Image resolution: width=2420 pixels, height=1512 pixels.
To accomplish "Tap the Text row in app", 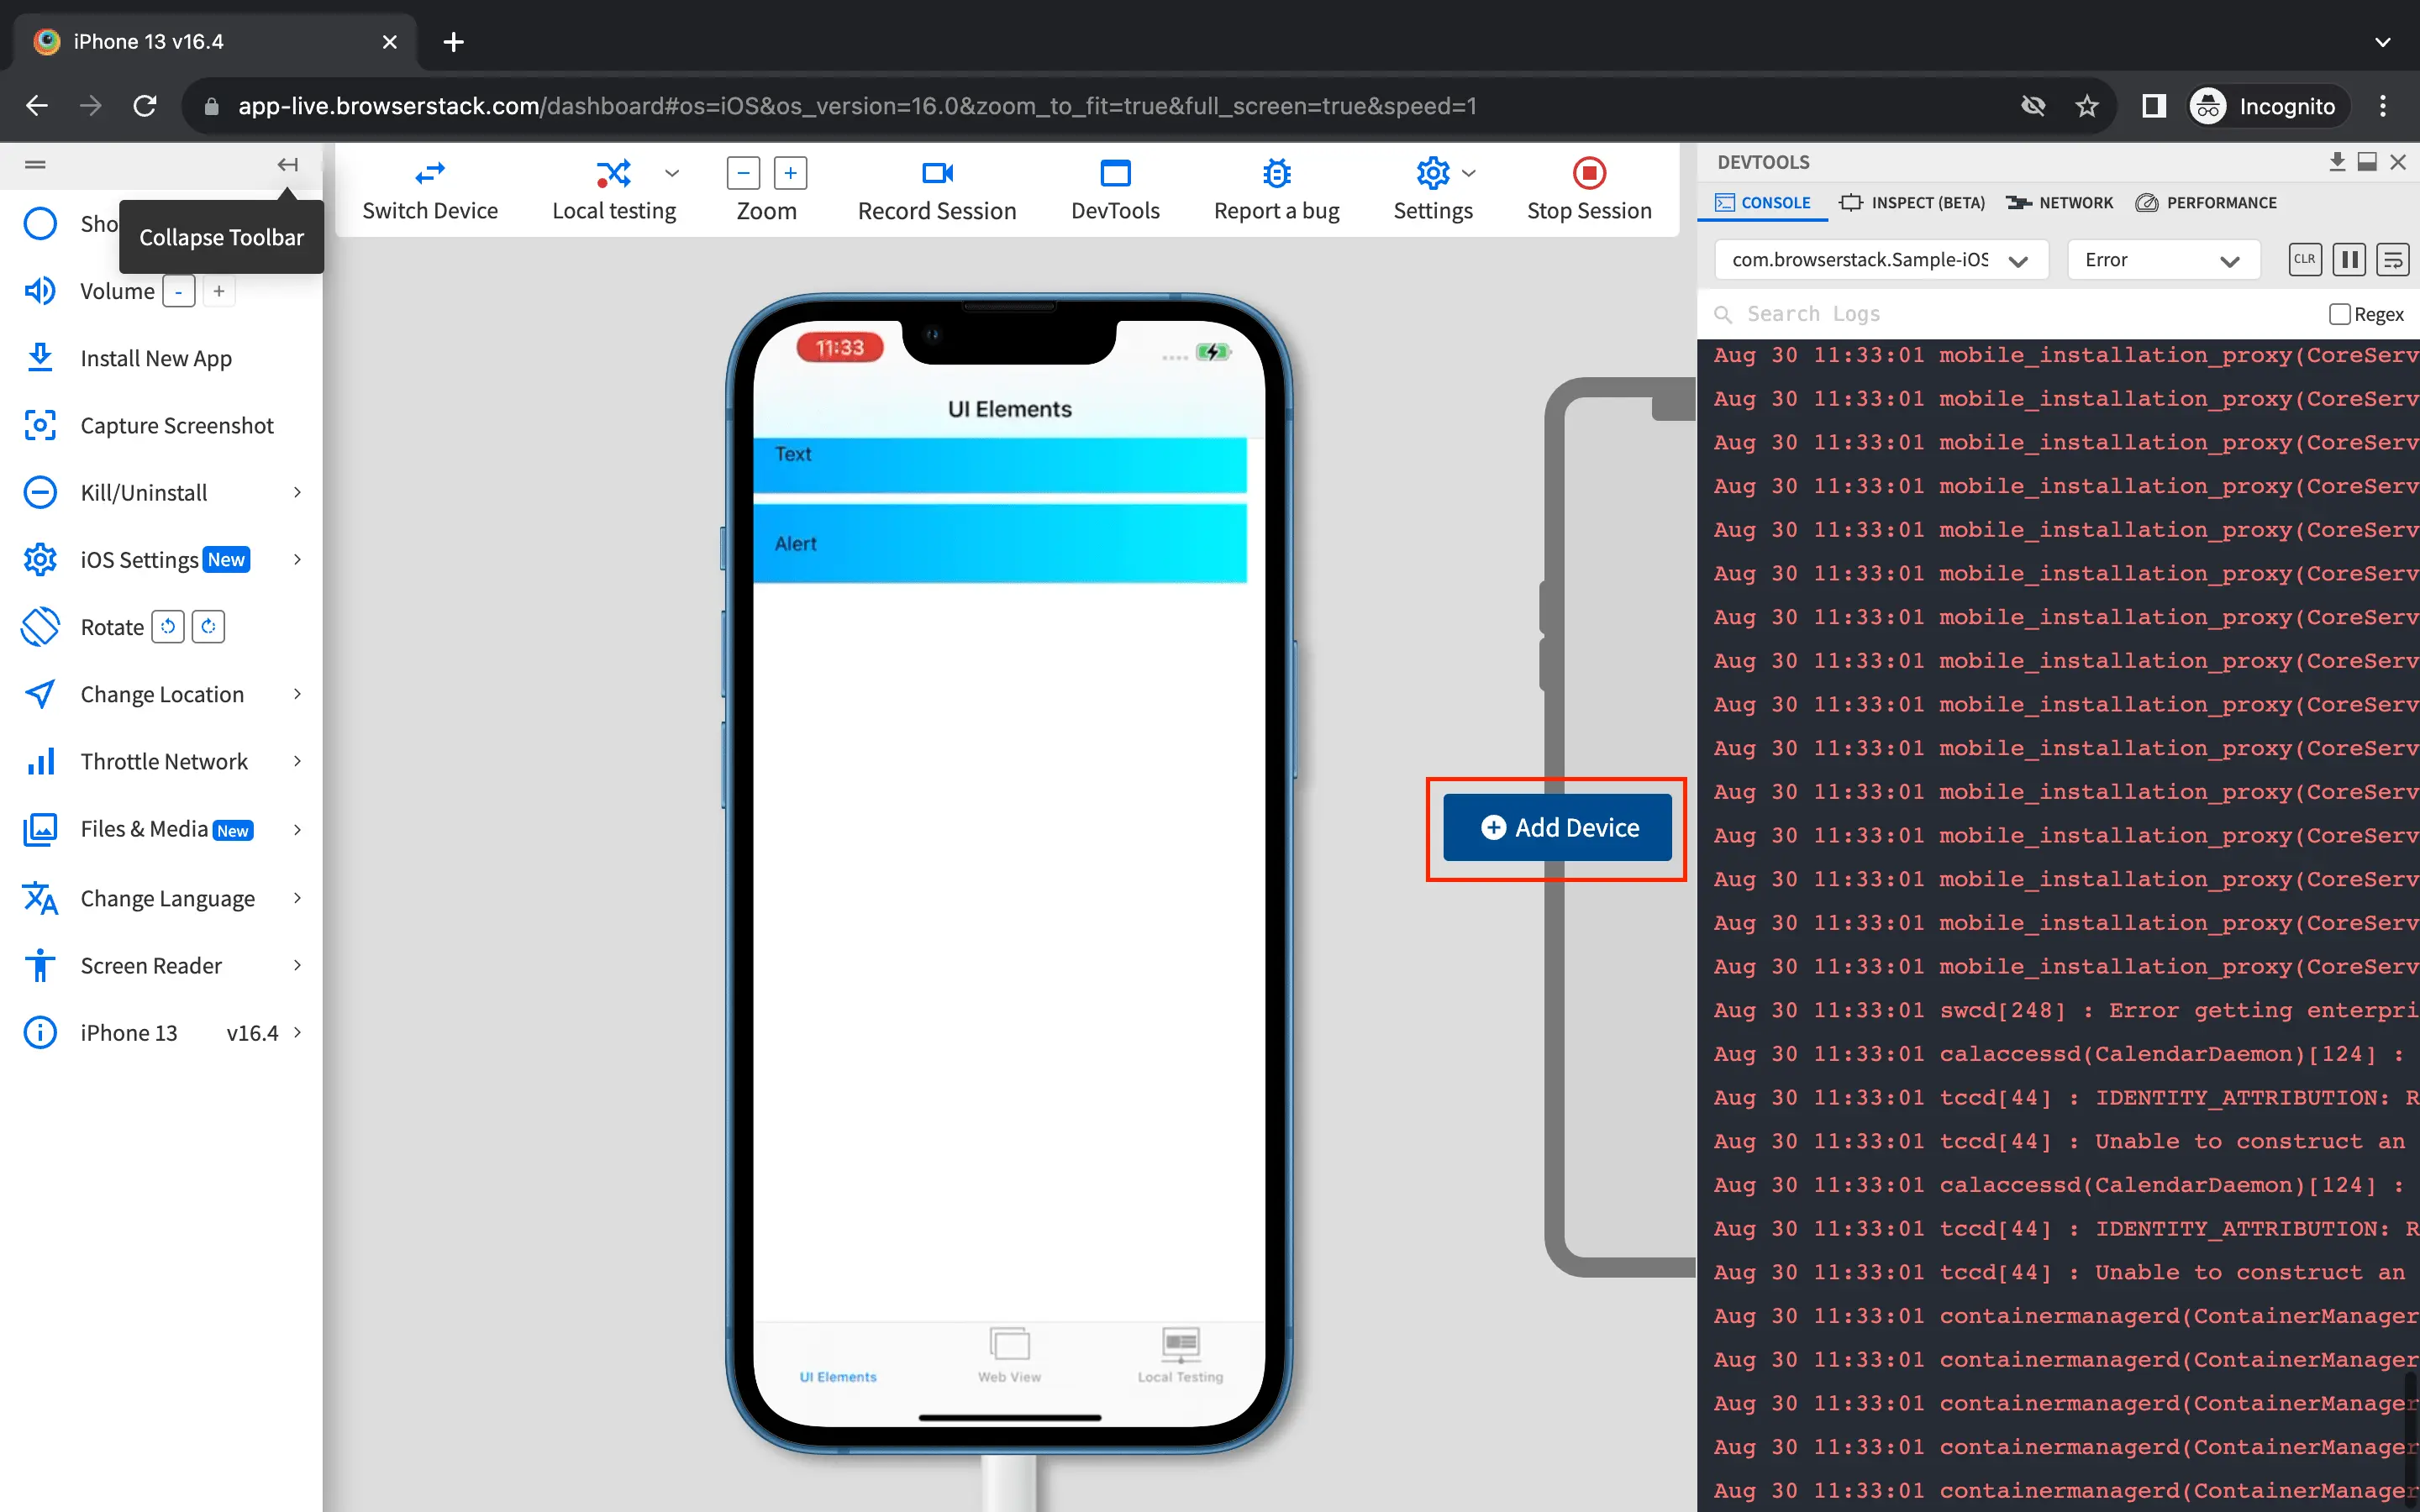I will point(1000,465).
